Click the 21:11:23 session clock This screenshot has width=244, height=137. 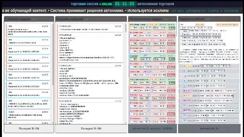click(125, 4)
